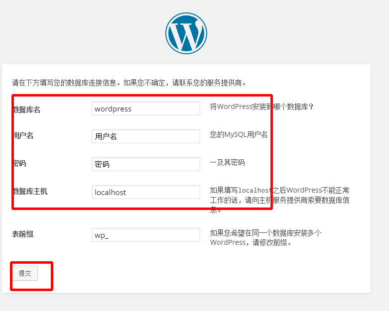The height and width of the screenshot is (311, 389).
Task: Focus the 表前缀 field with wp_
Action: (146, 235)
